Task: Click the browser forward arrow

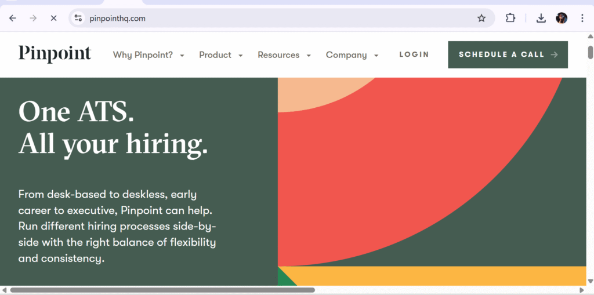Action: pyautogui.click(x=33, y=18)
